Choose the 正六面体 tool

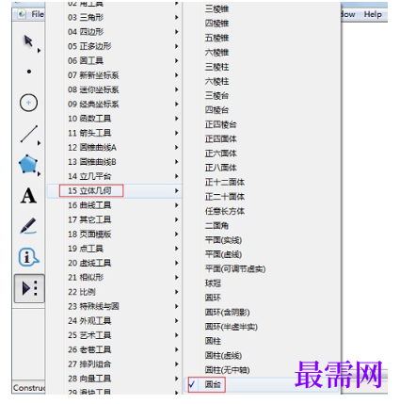pos(221,154)
